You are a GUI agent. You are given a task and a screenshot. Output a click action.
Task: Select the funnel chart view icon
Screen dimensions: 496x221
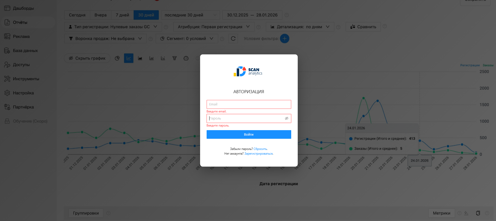click(175, 58)
